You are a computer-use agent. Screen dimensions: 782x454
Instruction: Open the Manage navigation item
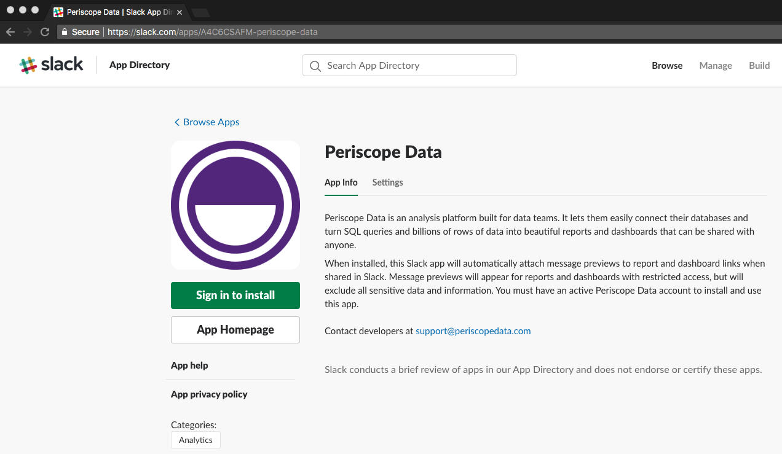click(x=716, y=66)
